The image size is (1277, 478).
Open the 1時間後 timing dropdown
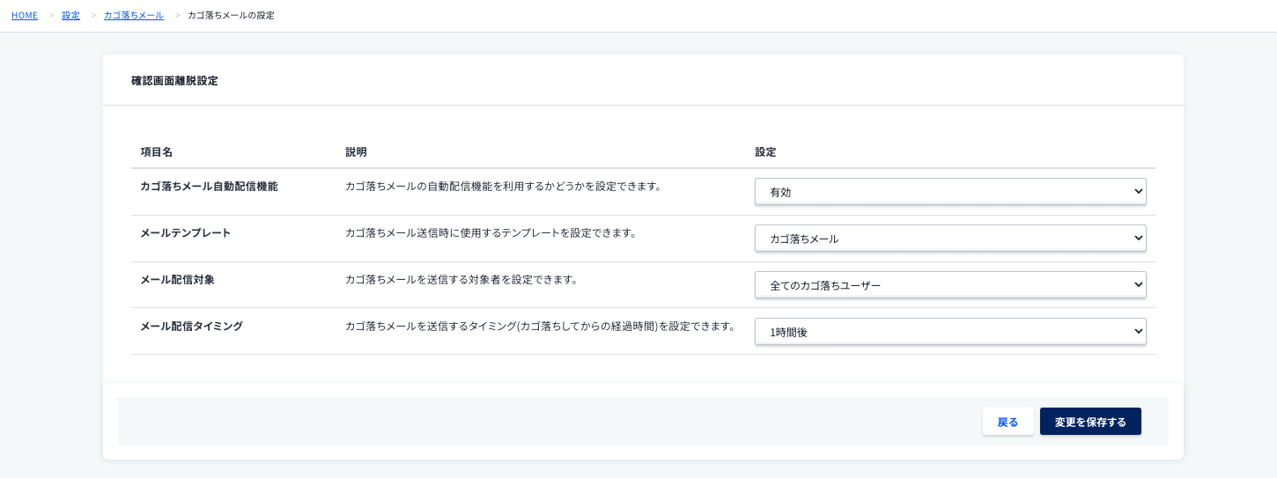pos(950,331)
